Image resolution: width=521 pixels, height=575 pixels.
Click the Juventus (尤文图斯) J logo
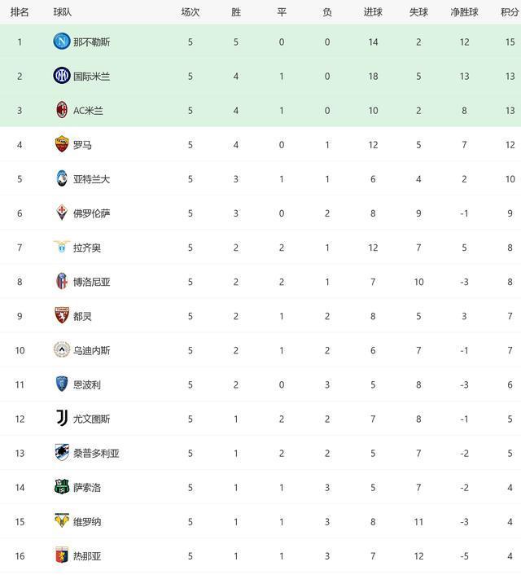pyautogui.click(x=62, y=419)
